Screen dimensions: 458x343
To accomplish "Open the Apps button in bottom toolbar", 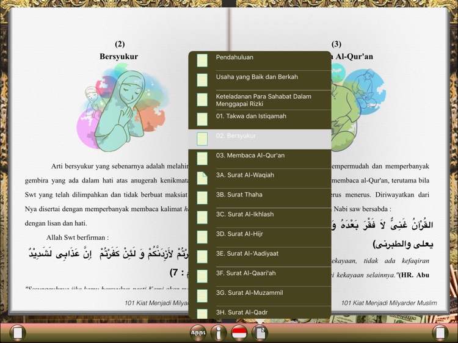I will [x=198, y=333].
